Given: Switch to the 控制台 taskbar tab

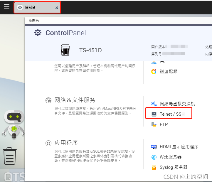Looking at the screenshot, I should tap(37, 7).
